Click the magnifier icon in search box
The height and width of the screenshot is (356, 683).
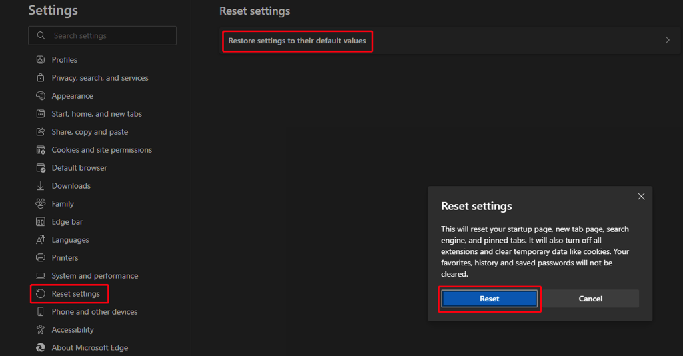click(41, 35)
